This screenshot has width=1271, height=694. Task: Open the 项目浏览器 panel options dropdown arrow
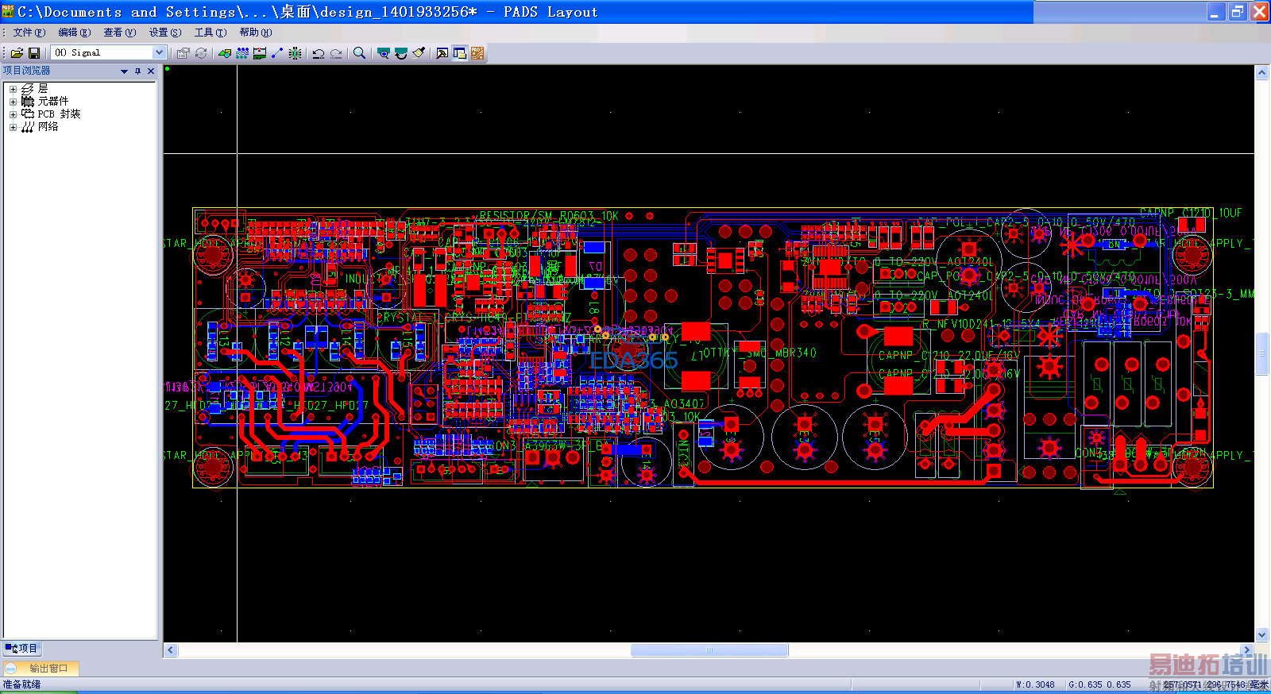[x=124, y=71]
